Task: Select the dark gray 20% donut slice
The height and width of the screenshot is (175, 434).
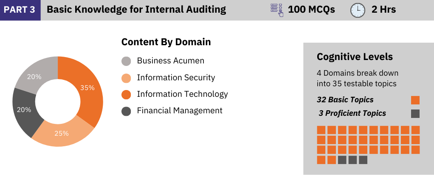Action: coord(24,109)
